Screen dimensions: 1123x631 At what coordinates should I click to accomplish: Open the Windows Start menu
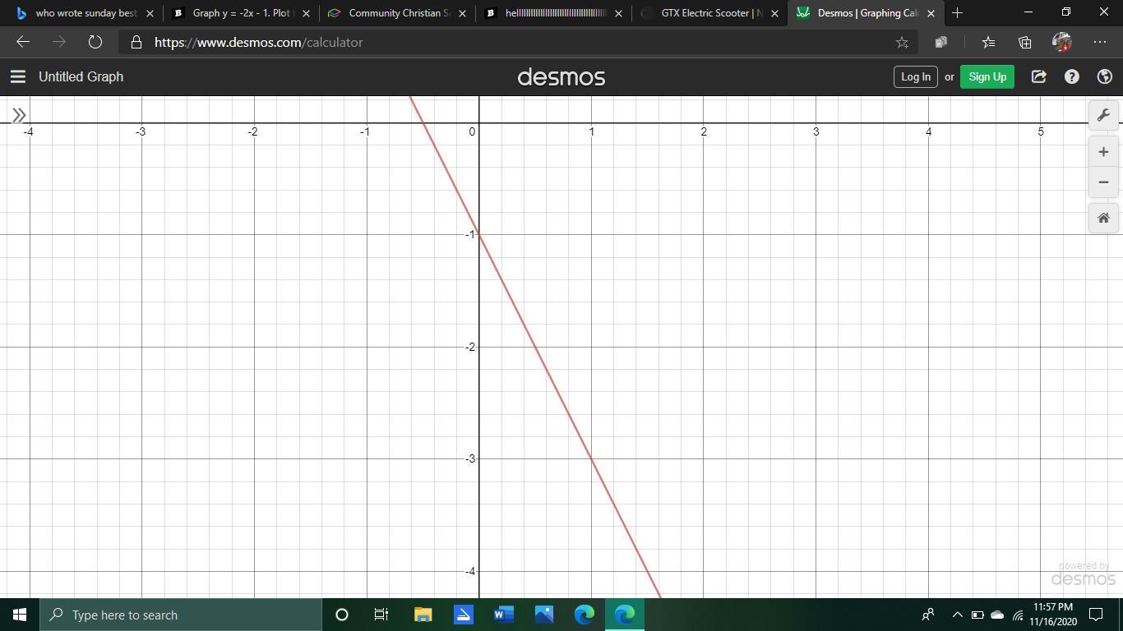(20, 615)
